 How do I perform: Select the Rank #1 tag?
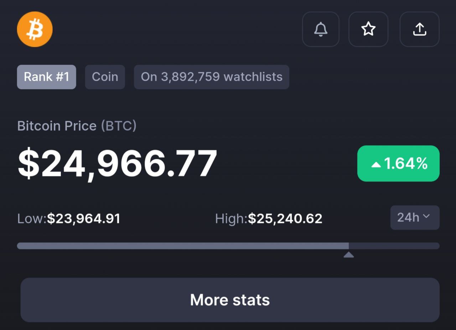click(x=46, y=77)
